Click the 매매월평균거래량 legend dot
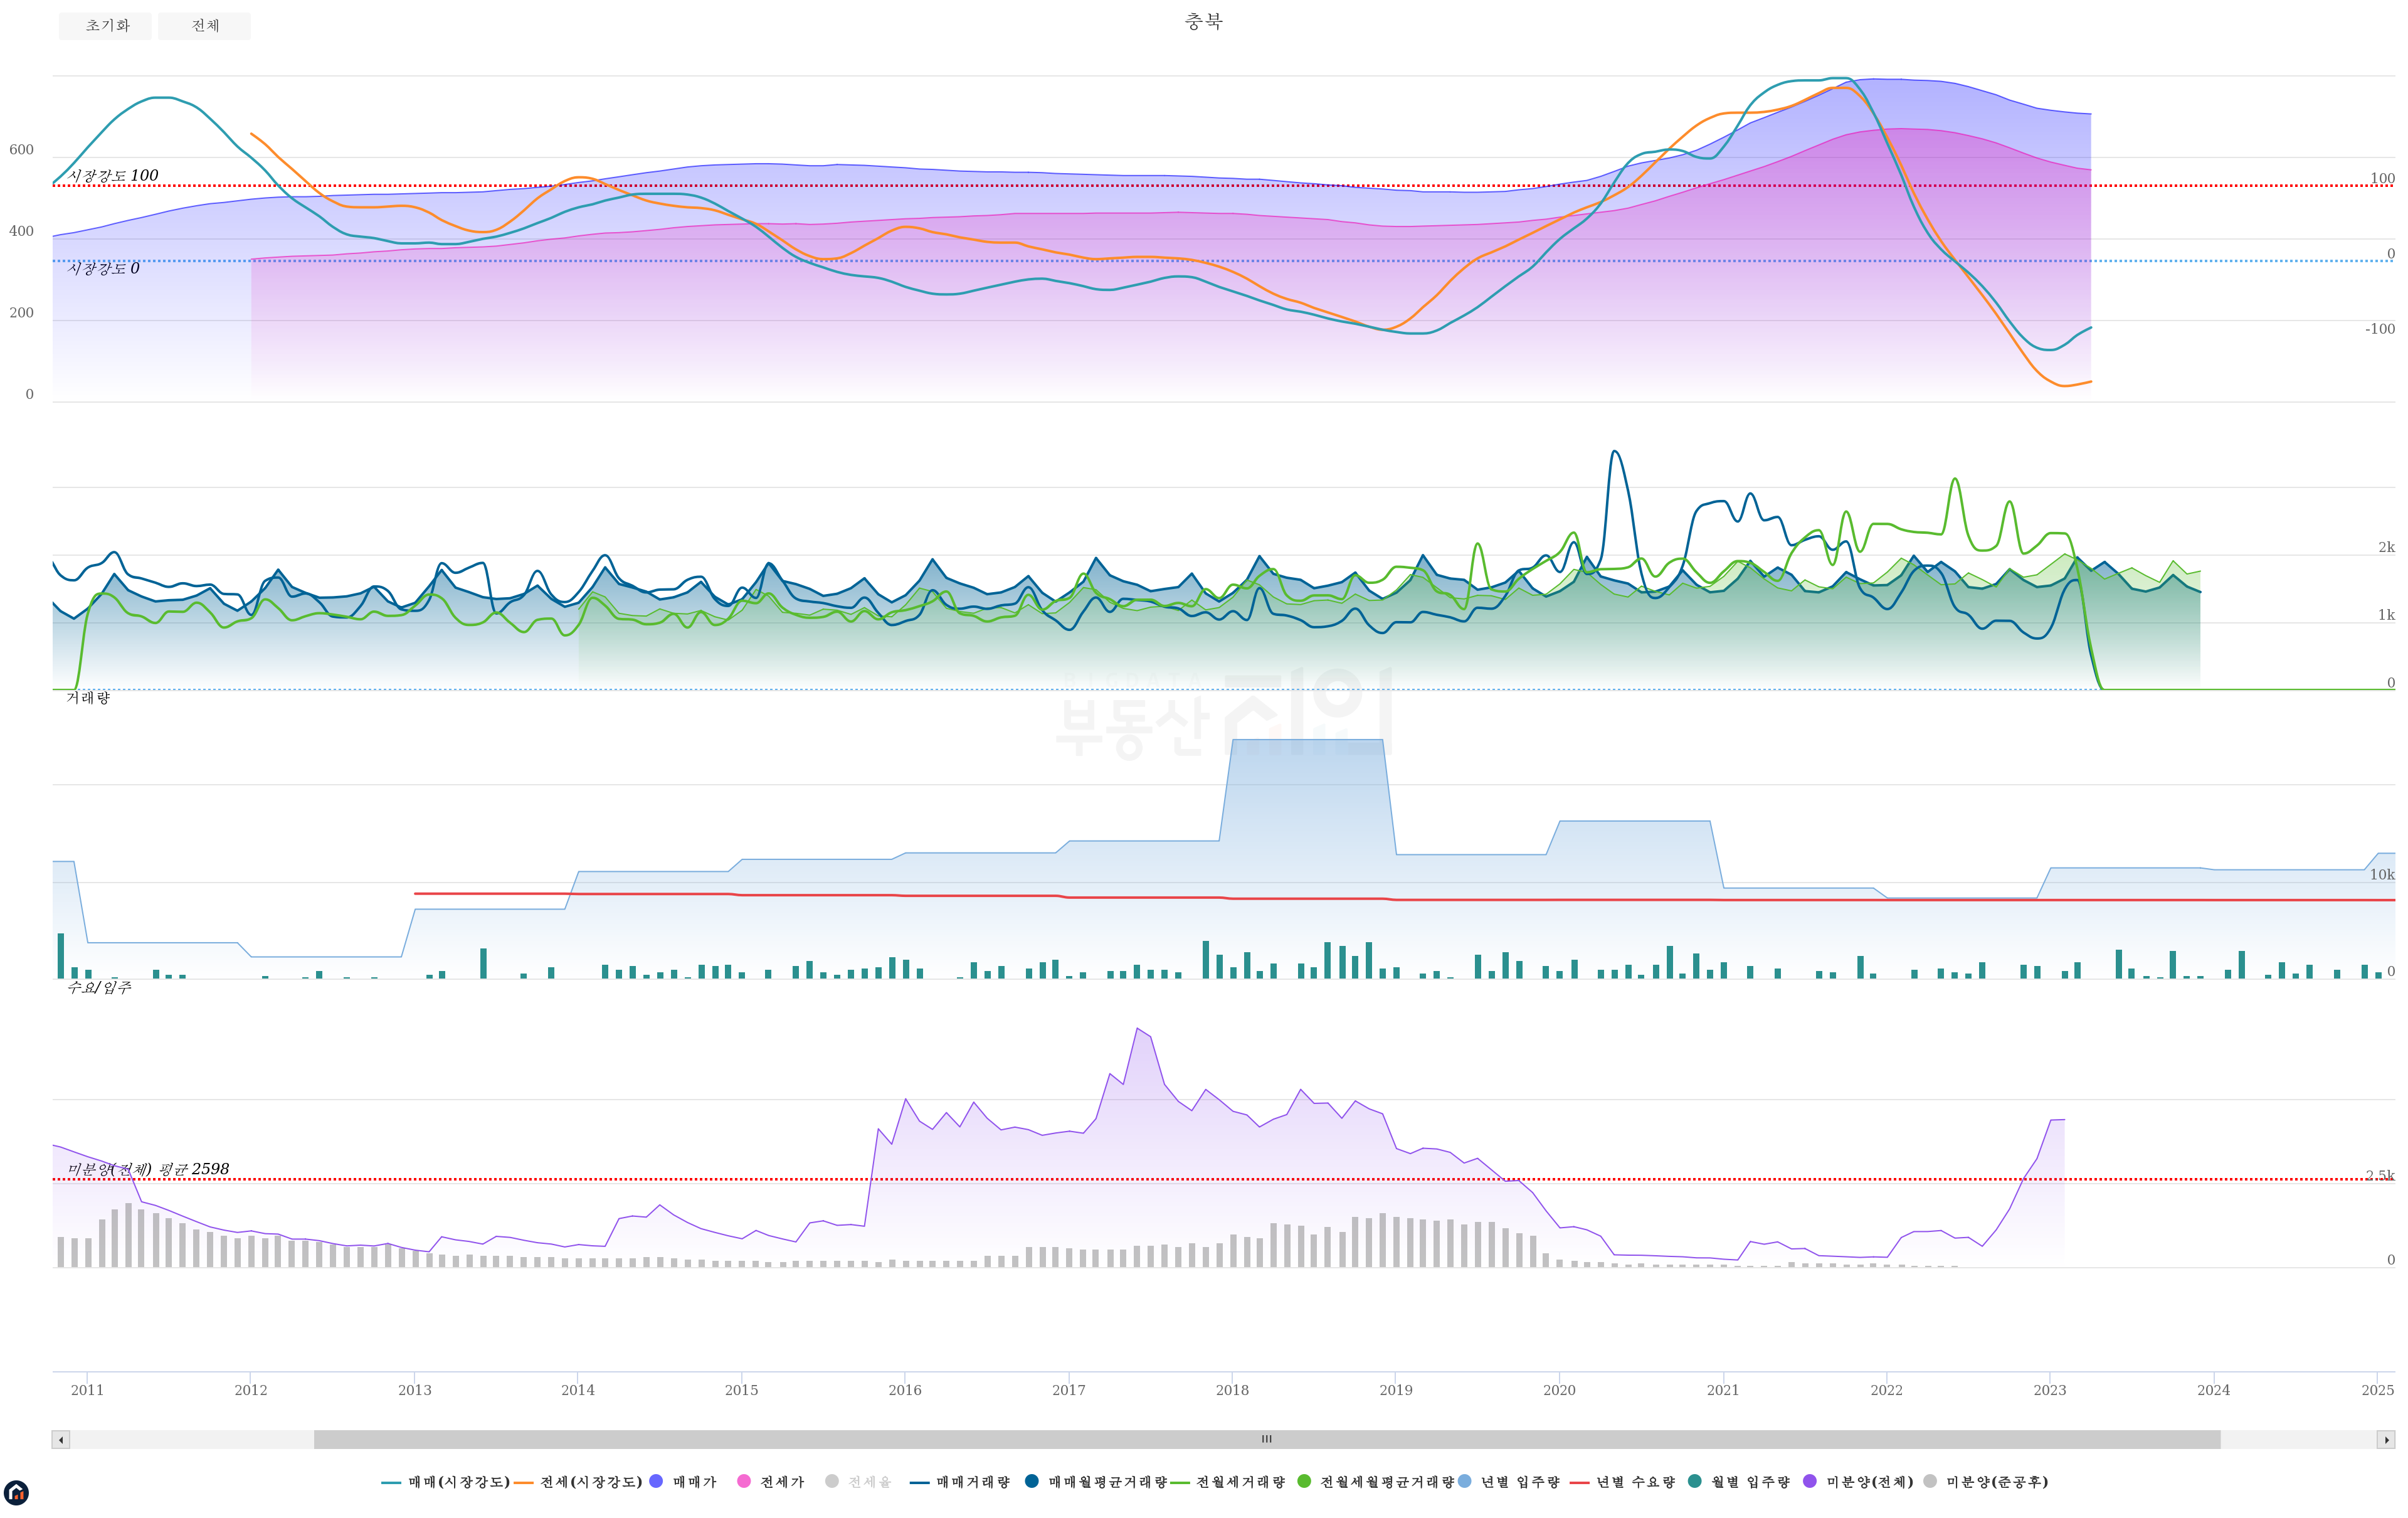Viewport: 2408px width, 1518px height. (x=1032, y=1481)
